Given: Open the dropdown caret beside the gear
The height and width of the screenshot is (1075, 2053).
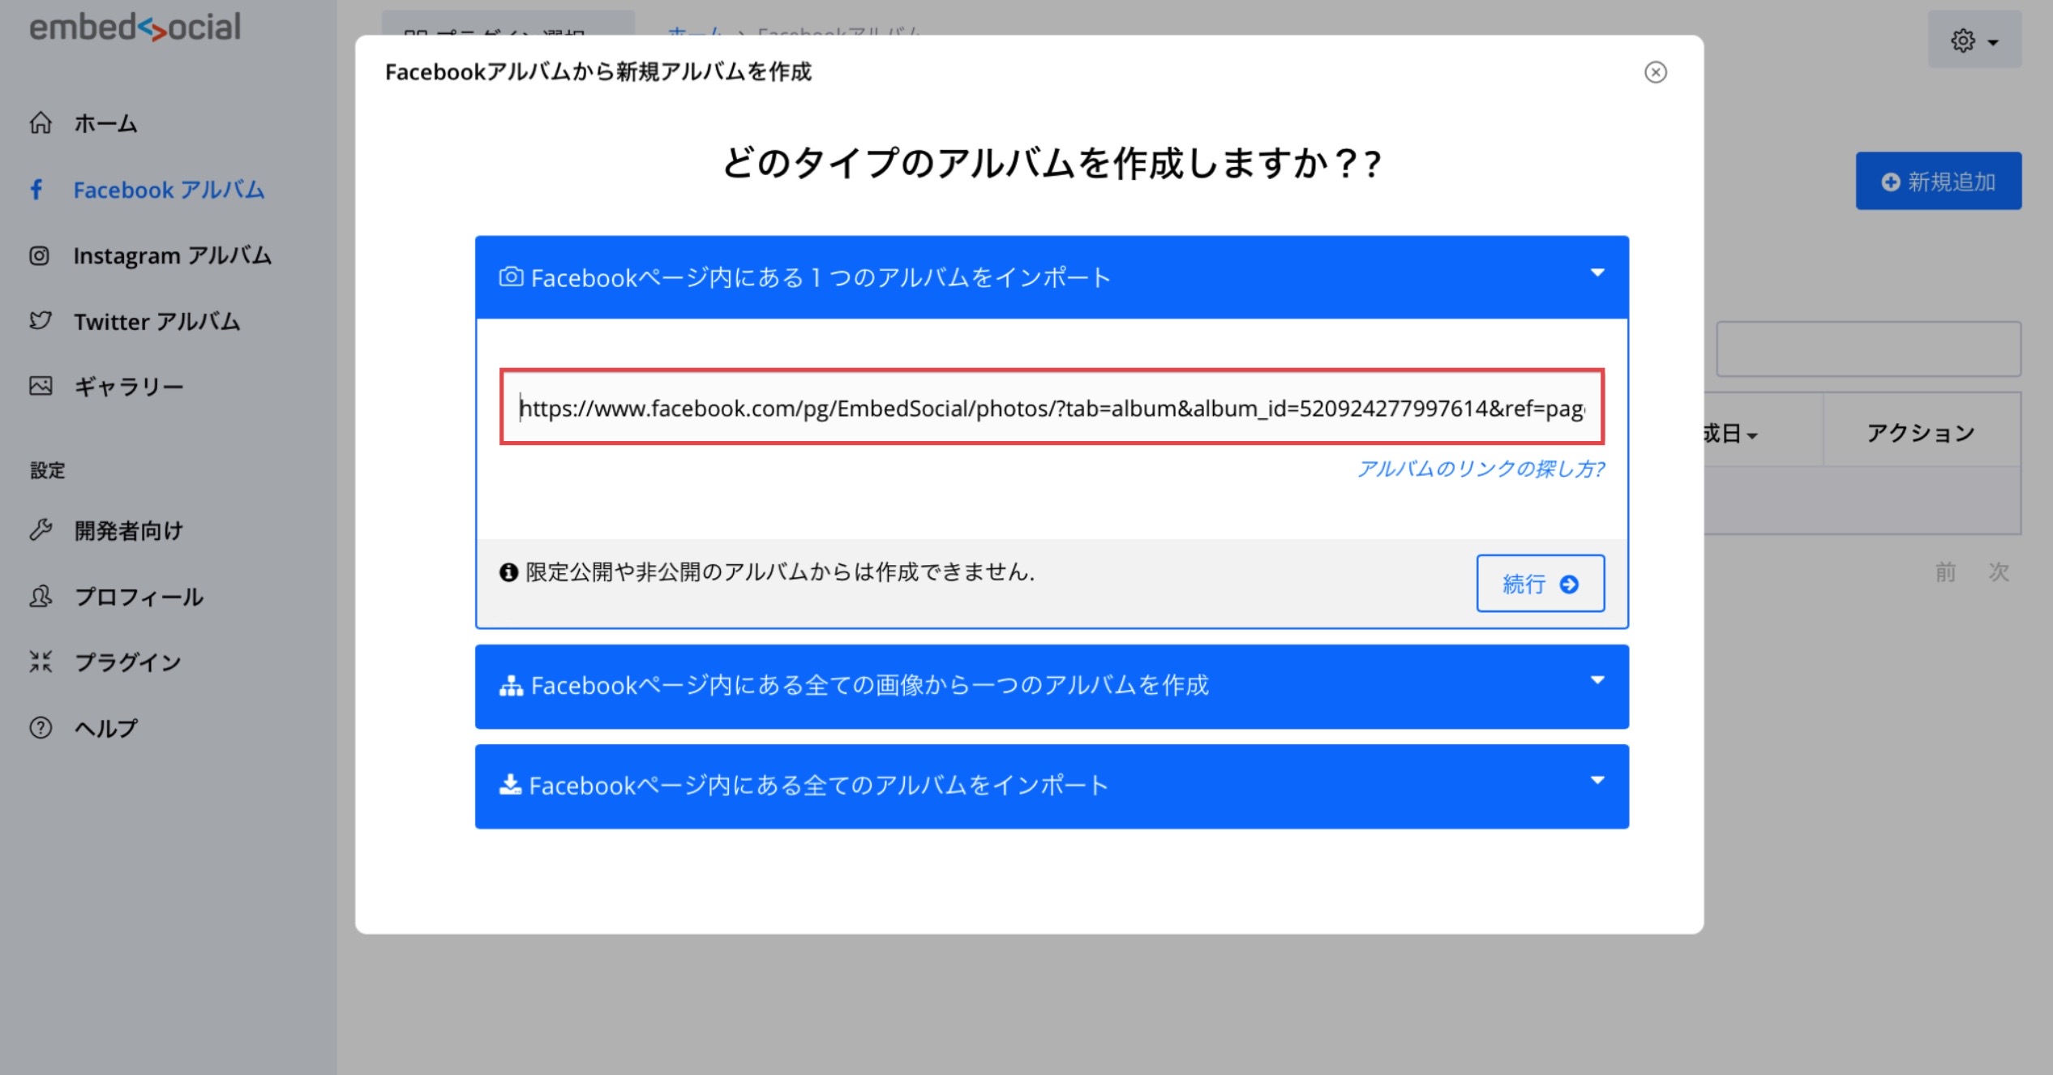Looking at the screenshot, I should point(1993,42).
